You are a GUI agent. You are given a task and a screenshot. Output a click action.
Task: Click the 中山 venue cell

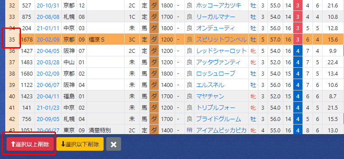click(69, 62)
